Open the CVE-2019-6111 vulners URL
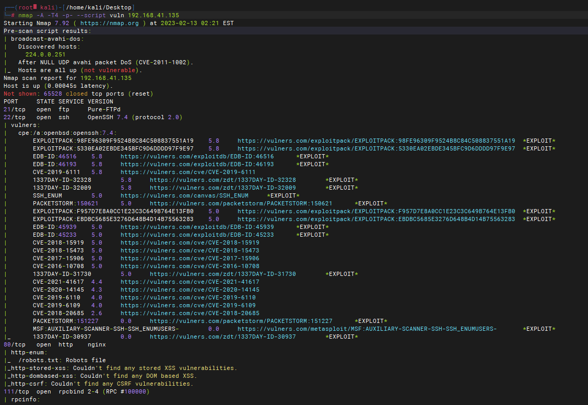This screenshot has width=588, height=405. coord(188,172)
